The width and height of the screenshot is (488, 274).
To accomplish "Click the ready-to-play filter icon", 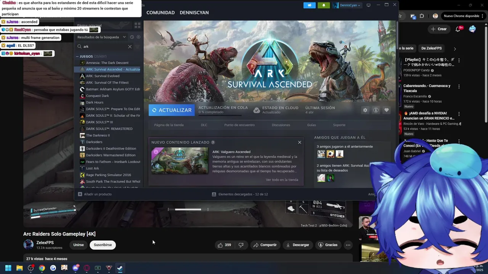I will pos(138,37).
